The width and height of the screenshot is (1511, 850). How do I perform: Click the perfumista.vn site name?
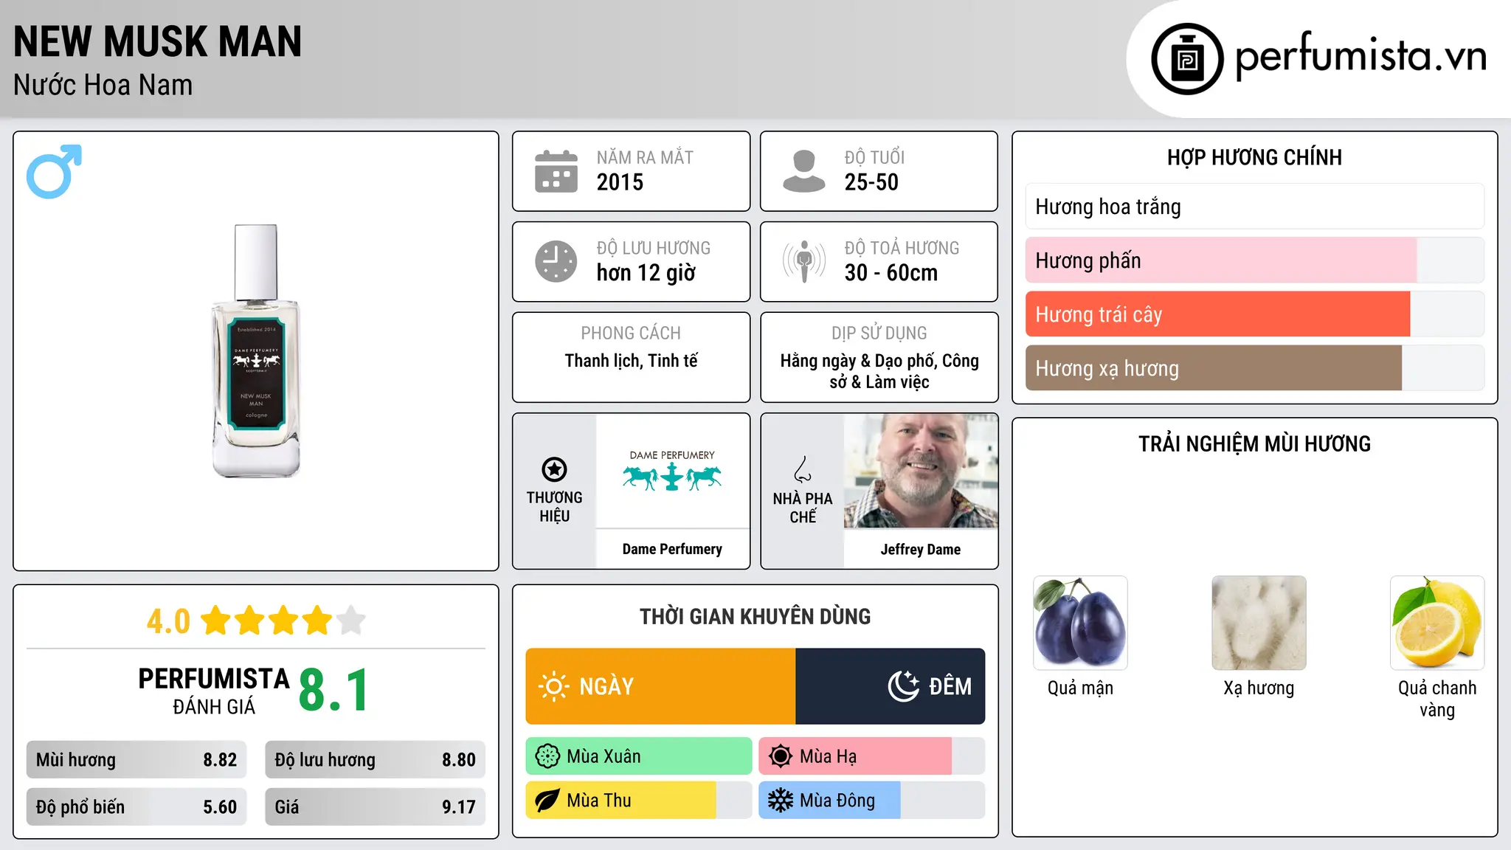click(1361, 56)
